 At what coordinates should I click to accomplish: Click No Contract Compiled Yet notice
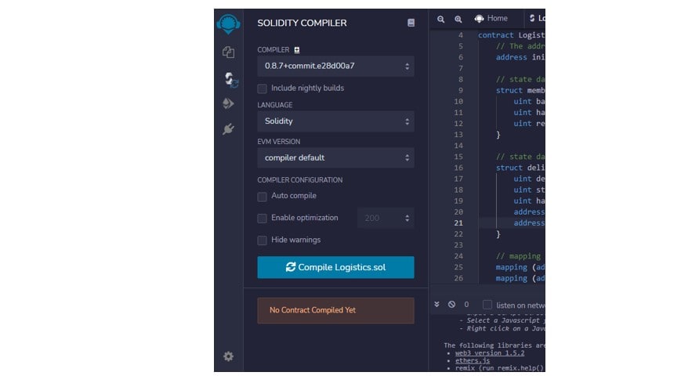click(335, 310)
